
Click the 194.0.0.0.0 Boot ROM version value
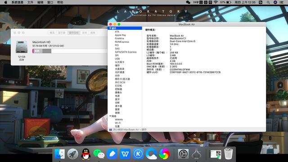[x=176, y=64]
